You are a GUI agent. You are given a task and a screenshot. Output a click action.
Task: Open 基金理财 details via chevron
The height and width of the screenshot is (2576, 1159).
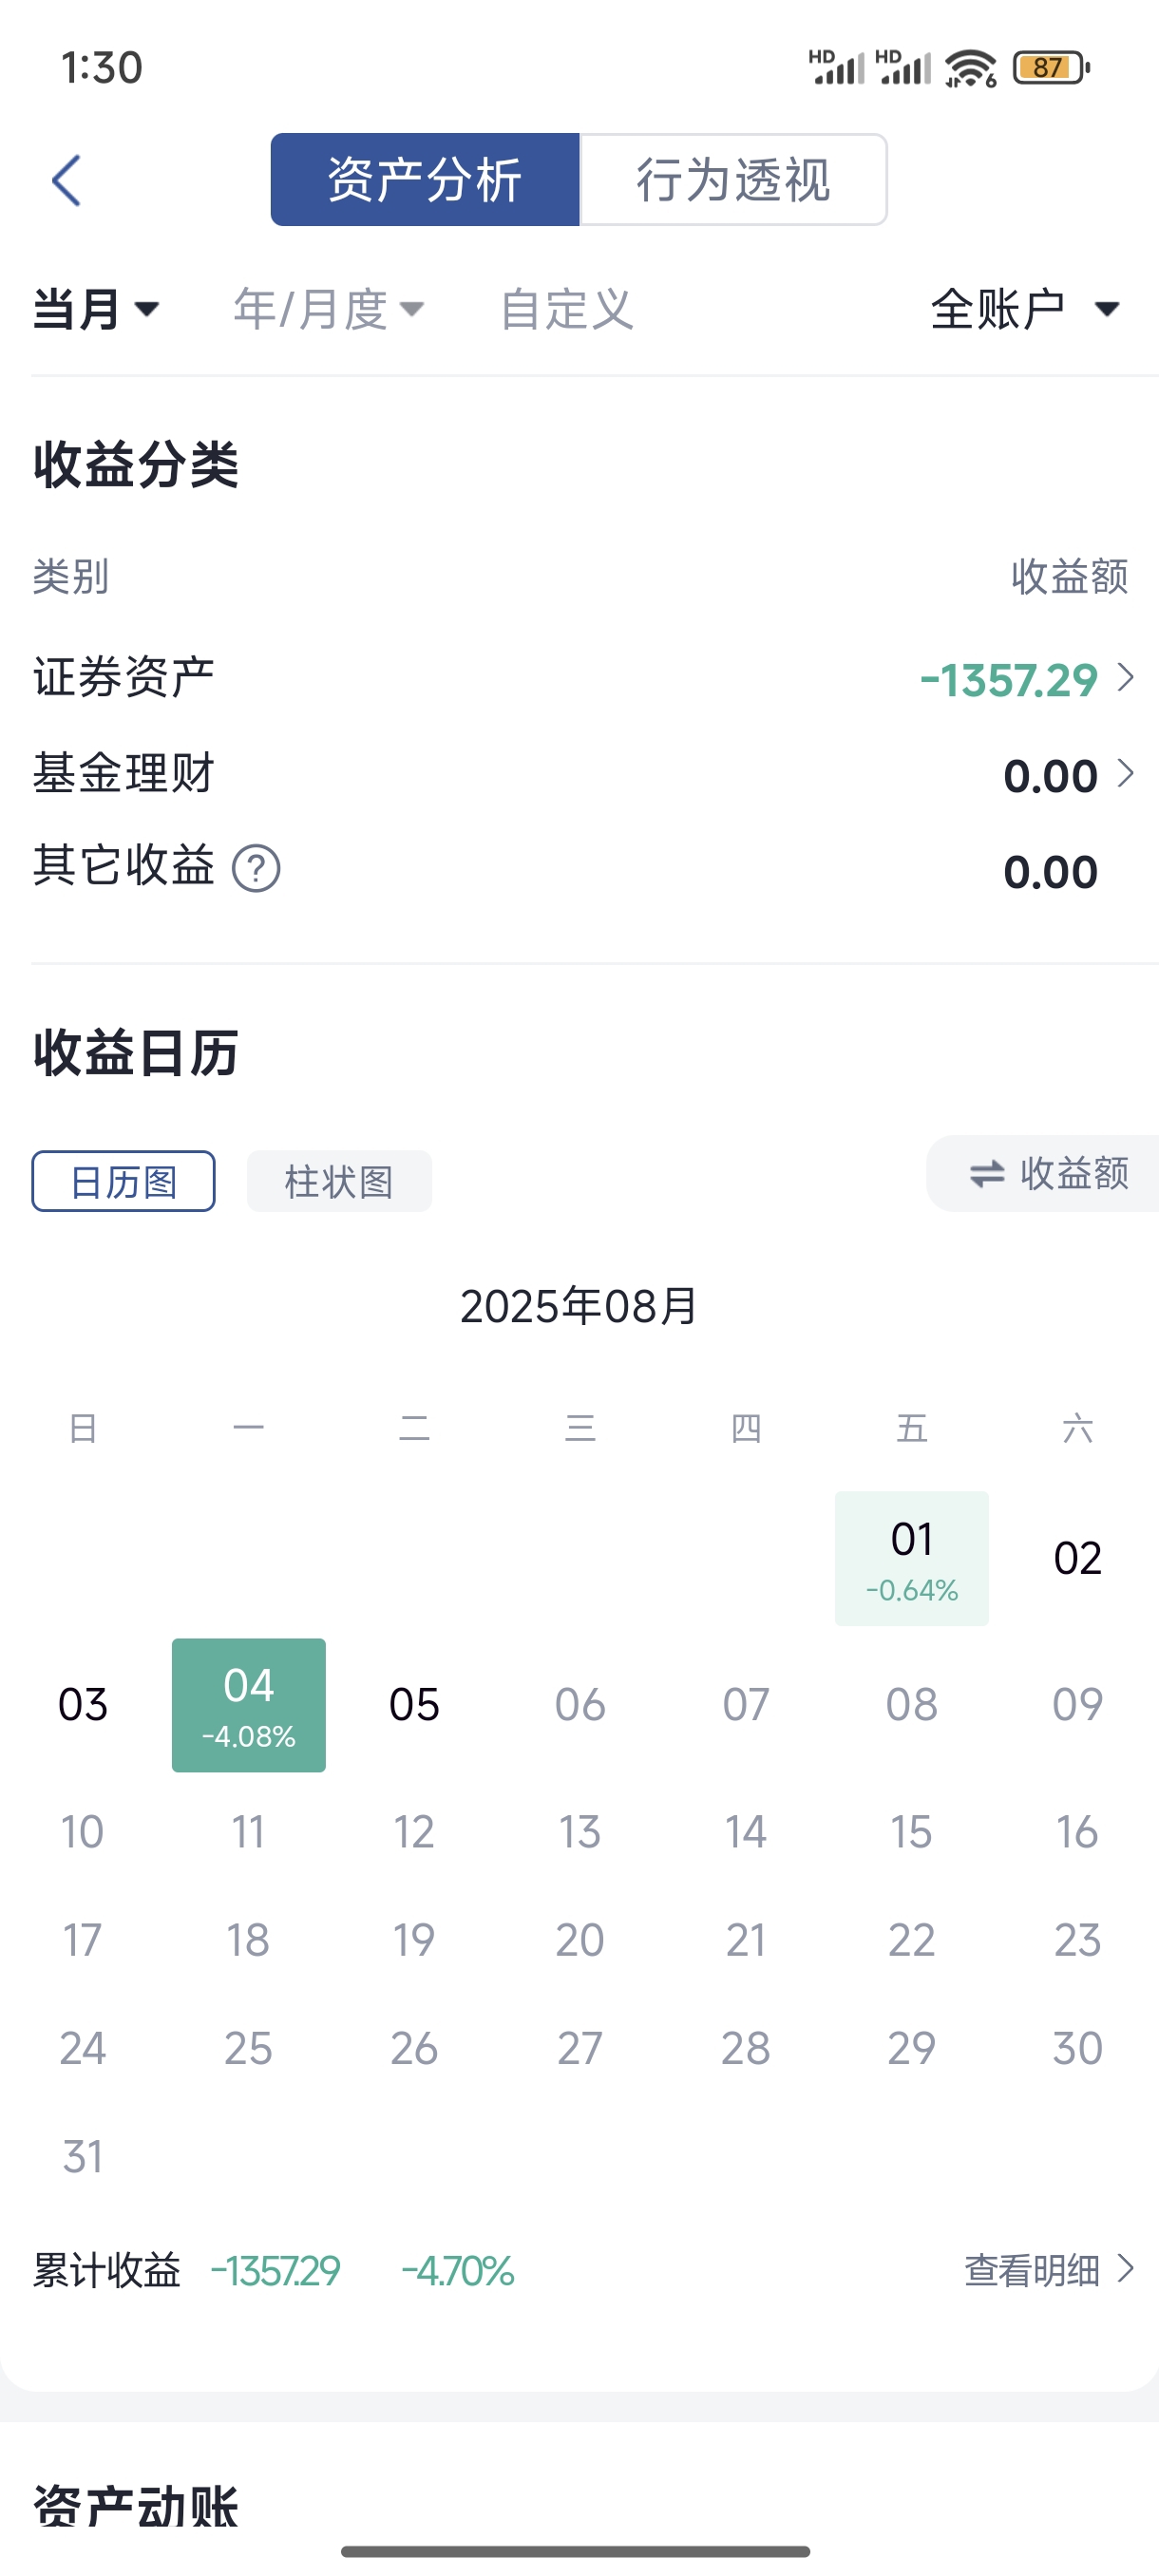tap(1125, 774)
